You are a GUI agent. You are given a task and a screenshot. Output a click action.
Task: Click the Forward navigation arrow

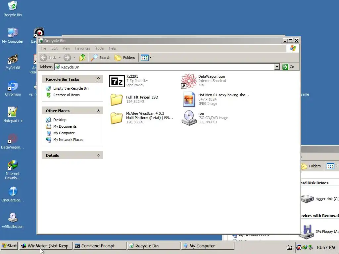tap(67, 58)
